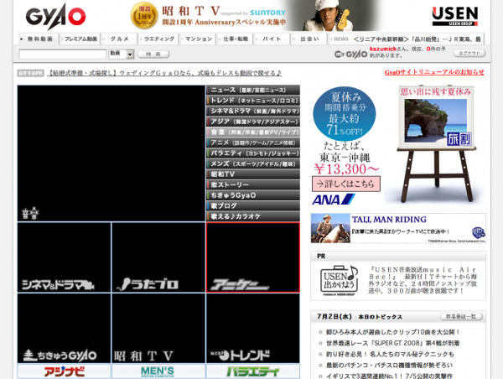This screenshot has width=503, height=379.
Task: Focus the search text field
Action: (63, 54)
